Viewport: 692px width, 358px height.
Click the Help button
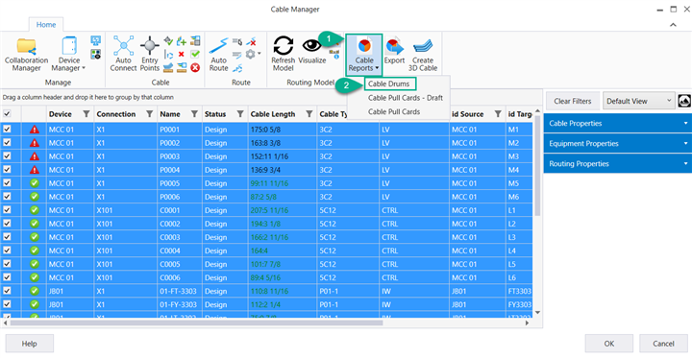30,344
